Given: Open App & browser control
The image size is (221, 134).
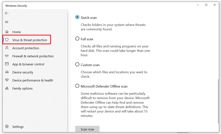Looking at the screenshot, I should [x=28, y=64].
